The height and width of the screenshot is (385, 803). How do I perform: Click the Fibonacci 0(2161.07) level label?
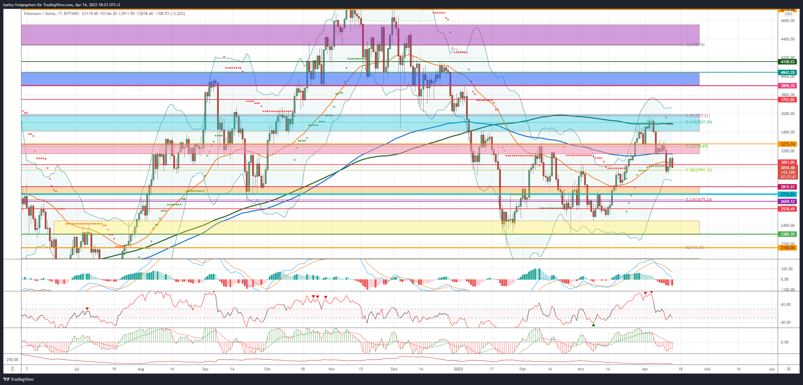695,248
